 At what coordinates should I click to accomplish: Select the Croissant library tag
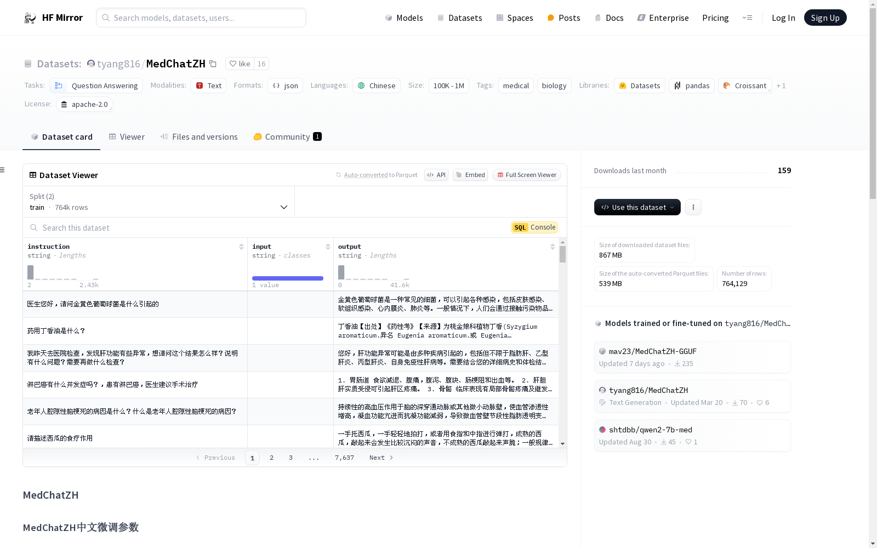[x=745, y=85]
